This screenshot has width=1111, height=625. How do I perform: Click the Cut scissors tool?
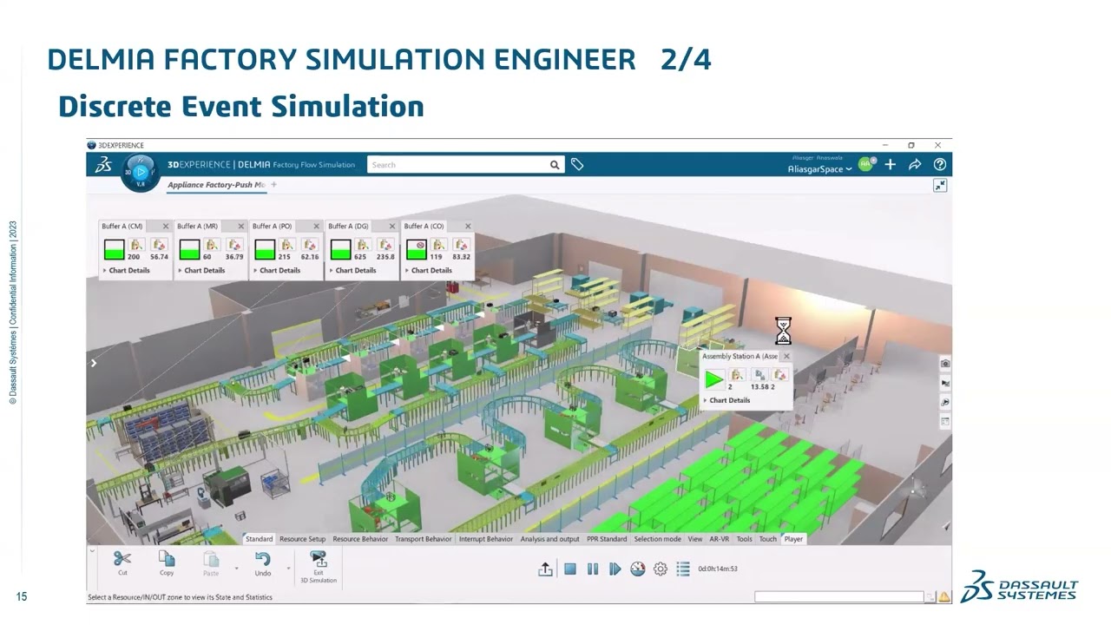pos(122,563)
